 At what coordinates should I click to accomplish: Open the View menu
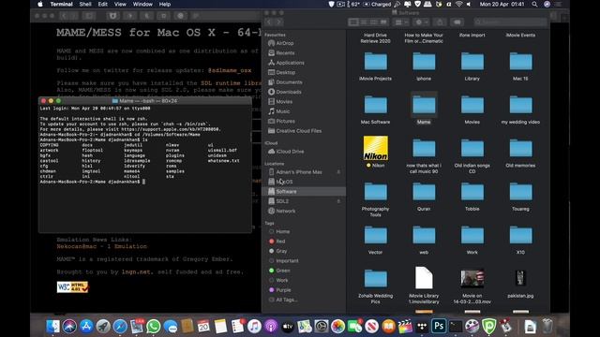pos(120,4)
